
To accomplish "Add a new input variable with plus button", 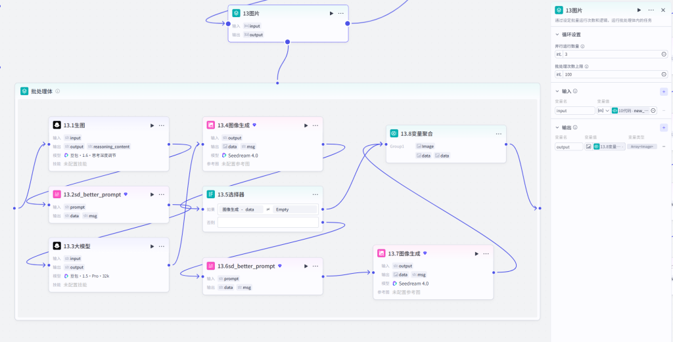I will (x=664, y=91).
